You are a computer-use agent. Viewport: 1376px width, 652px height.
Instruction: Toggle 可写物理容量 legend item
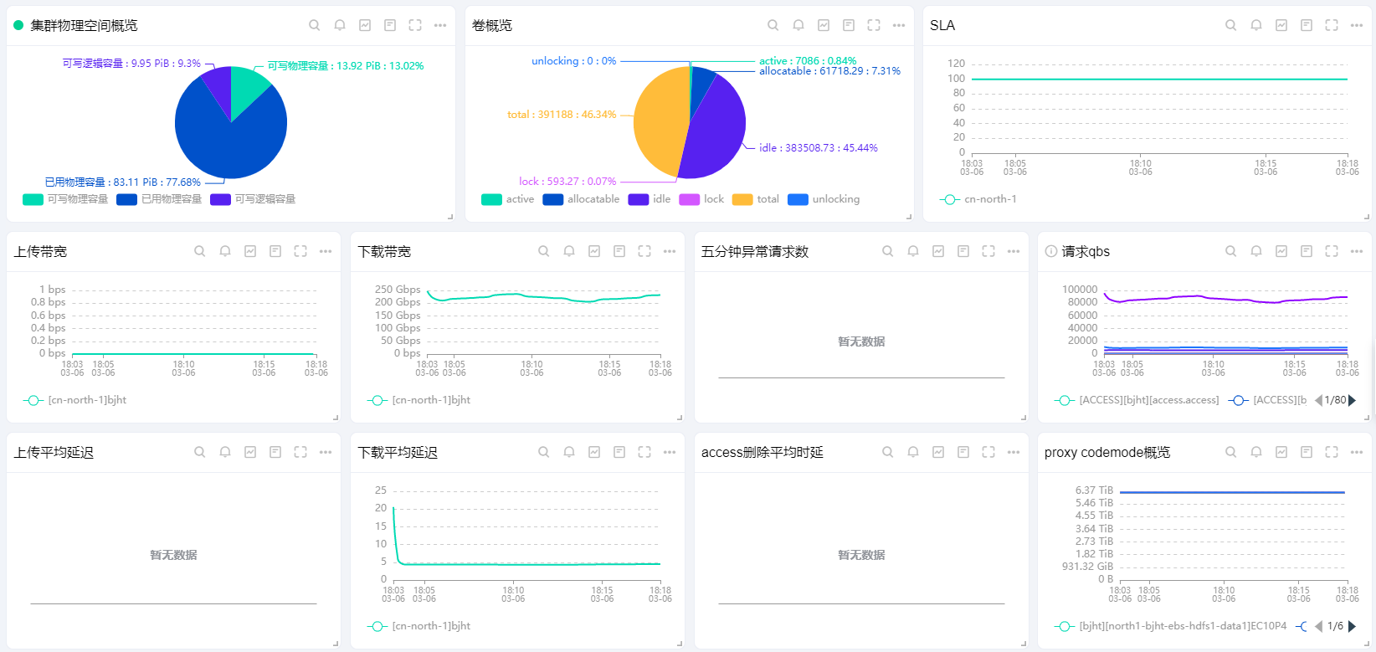pos(65,199)
